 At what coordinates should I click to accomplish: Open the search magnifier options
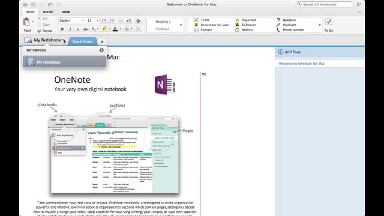tap(299, 4)
